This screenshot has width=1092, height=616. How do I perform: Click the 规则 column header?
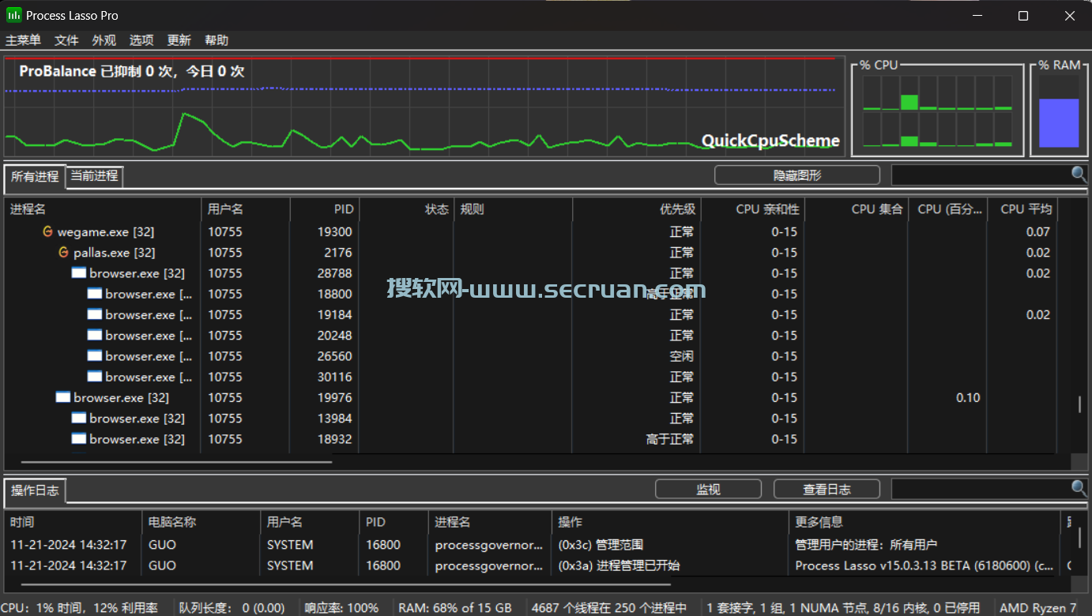click(x=513, y=209)
